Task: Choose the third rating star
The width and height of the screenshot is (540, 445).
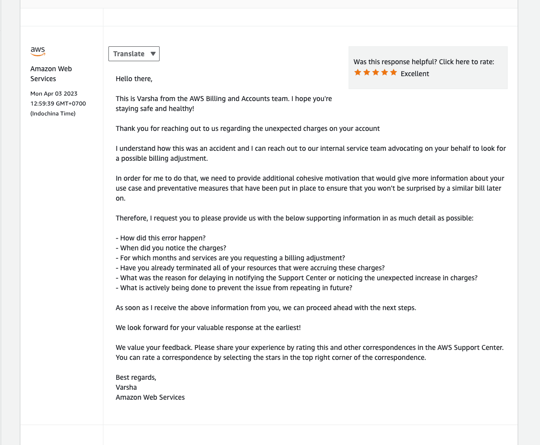Action: 375,73
